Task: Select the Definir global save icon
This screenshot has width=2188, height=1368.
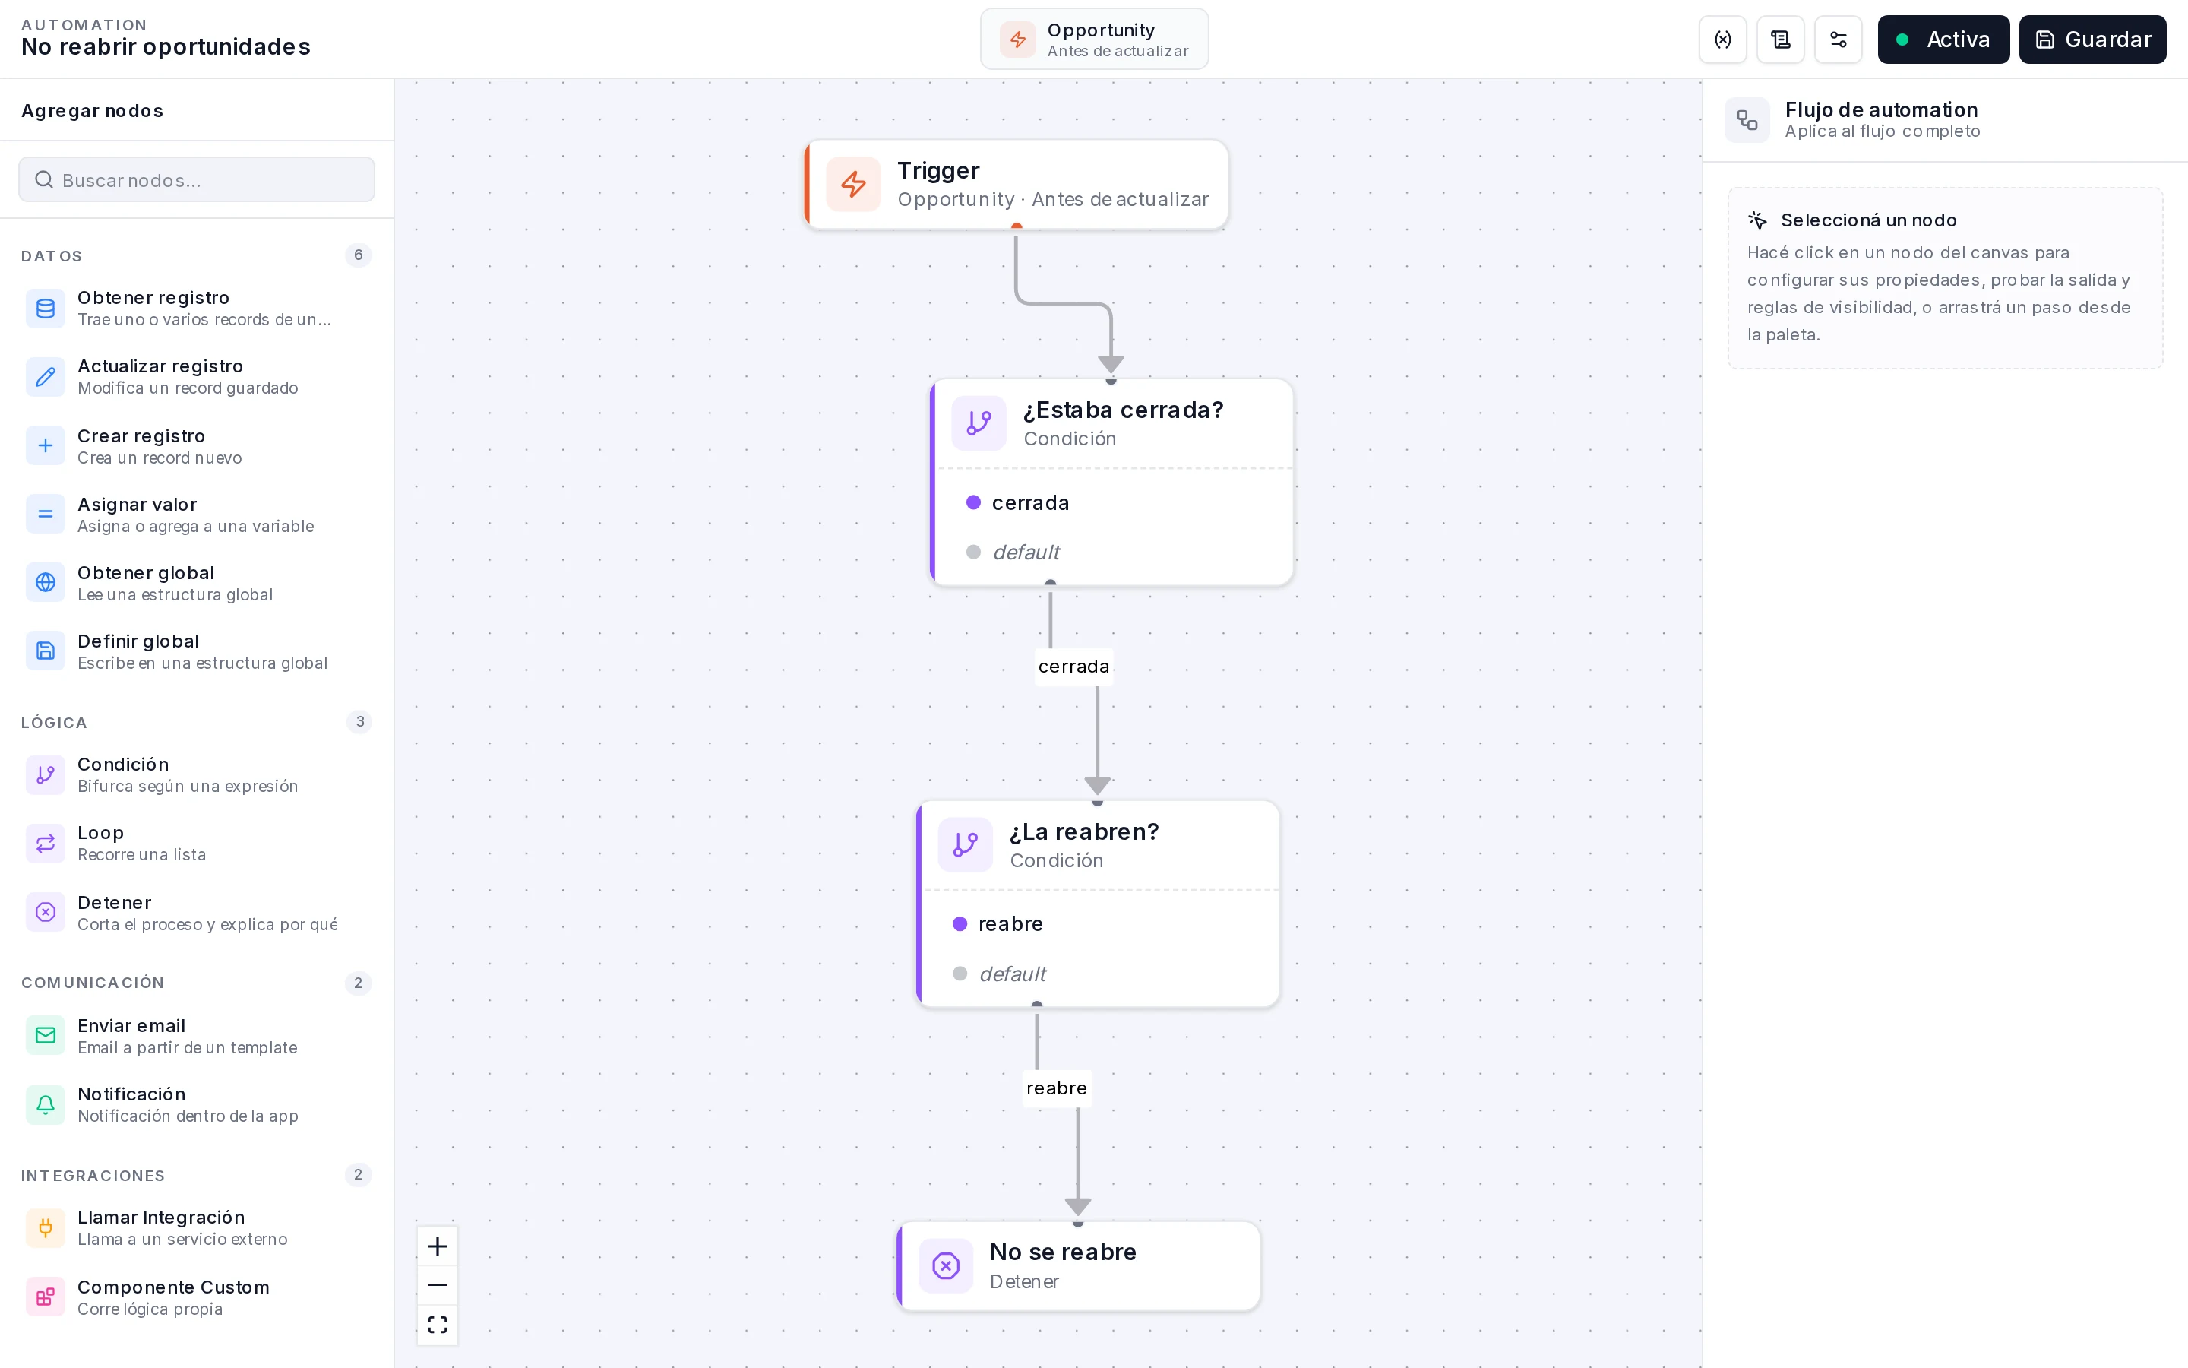Action: coord(46,651)
